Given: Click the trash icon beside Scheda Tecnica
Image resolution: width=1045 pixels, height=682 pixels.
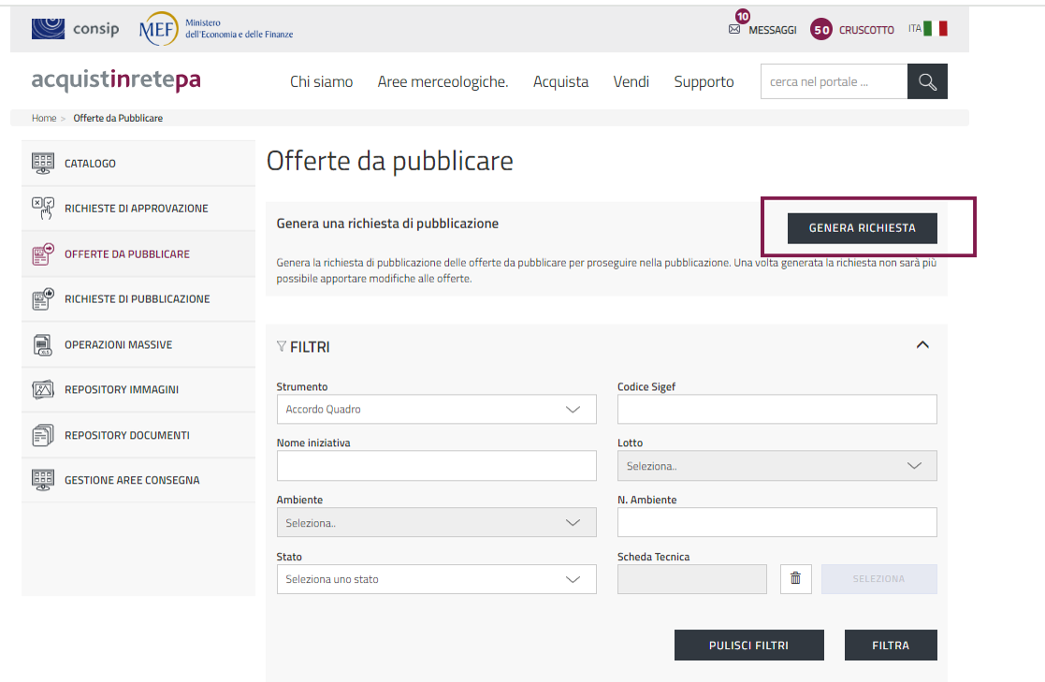Looking at the screenshot, I should [x=795, y=579].
